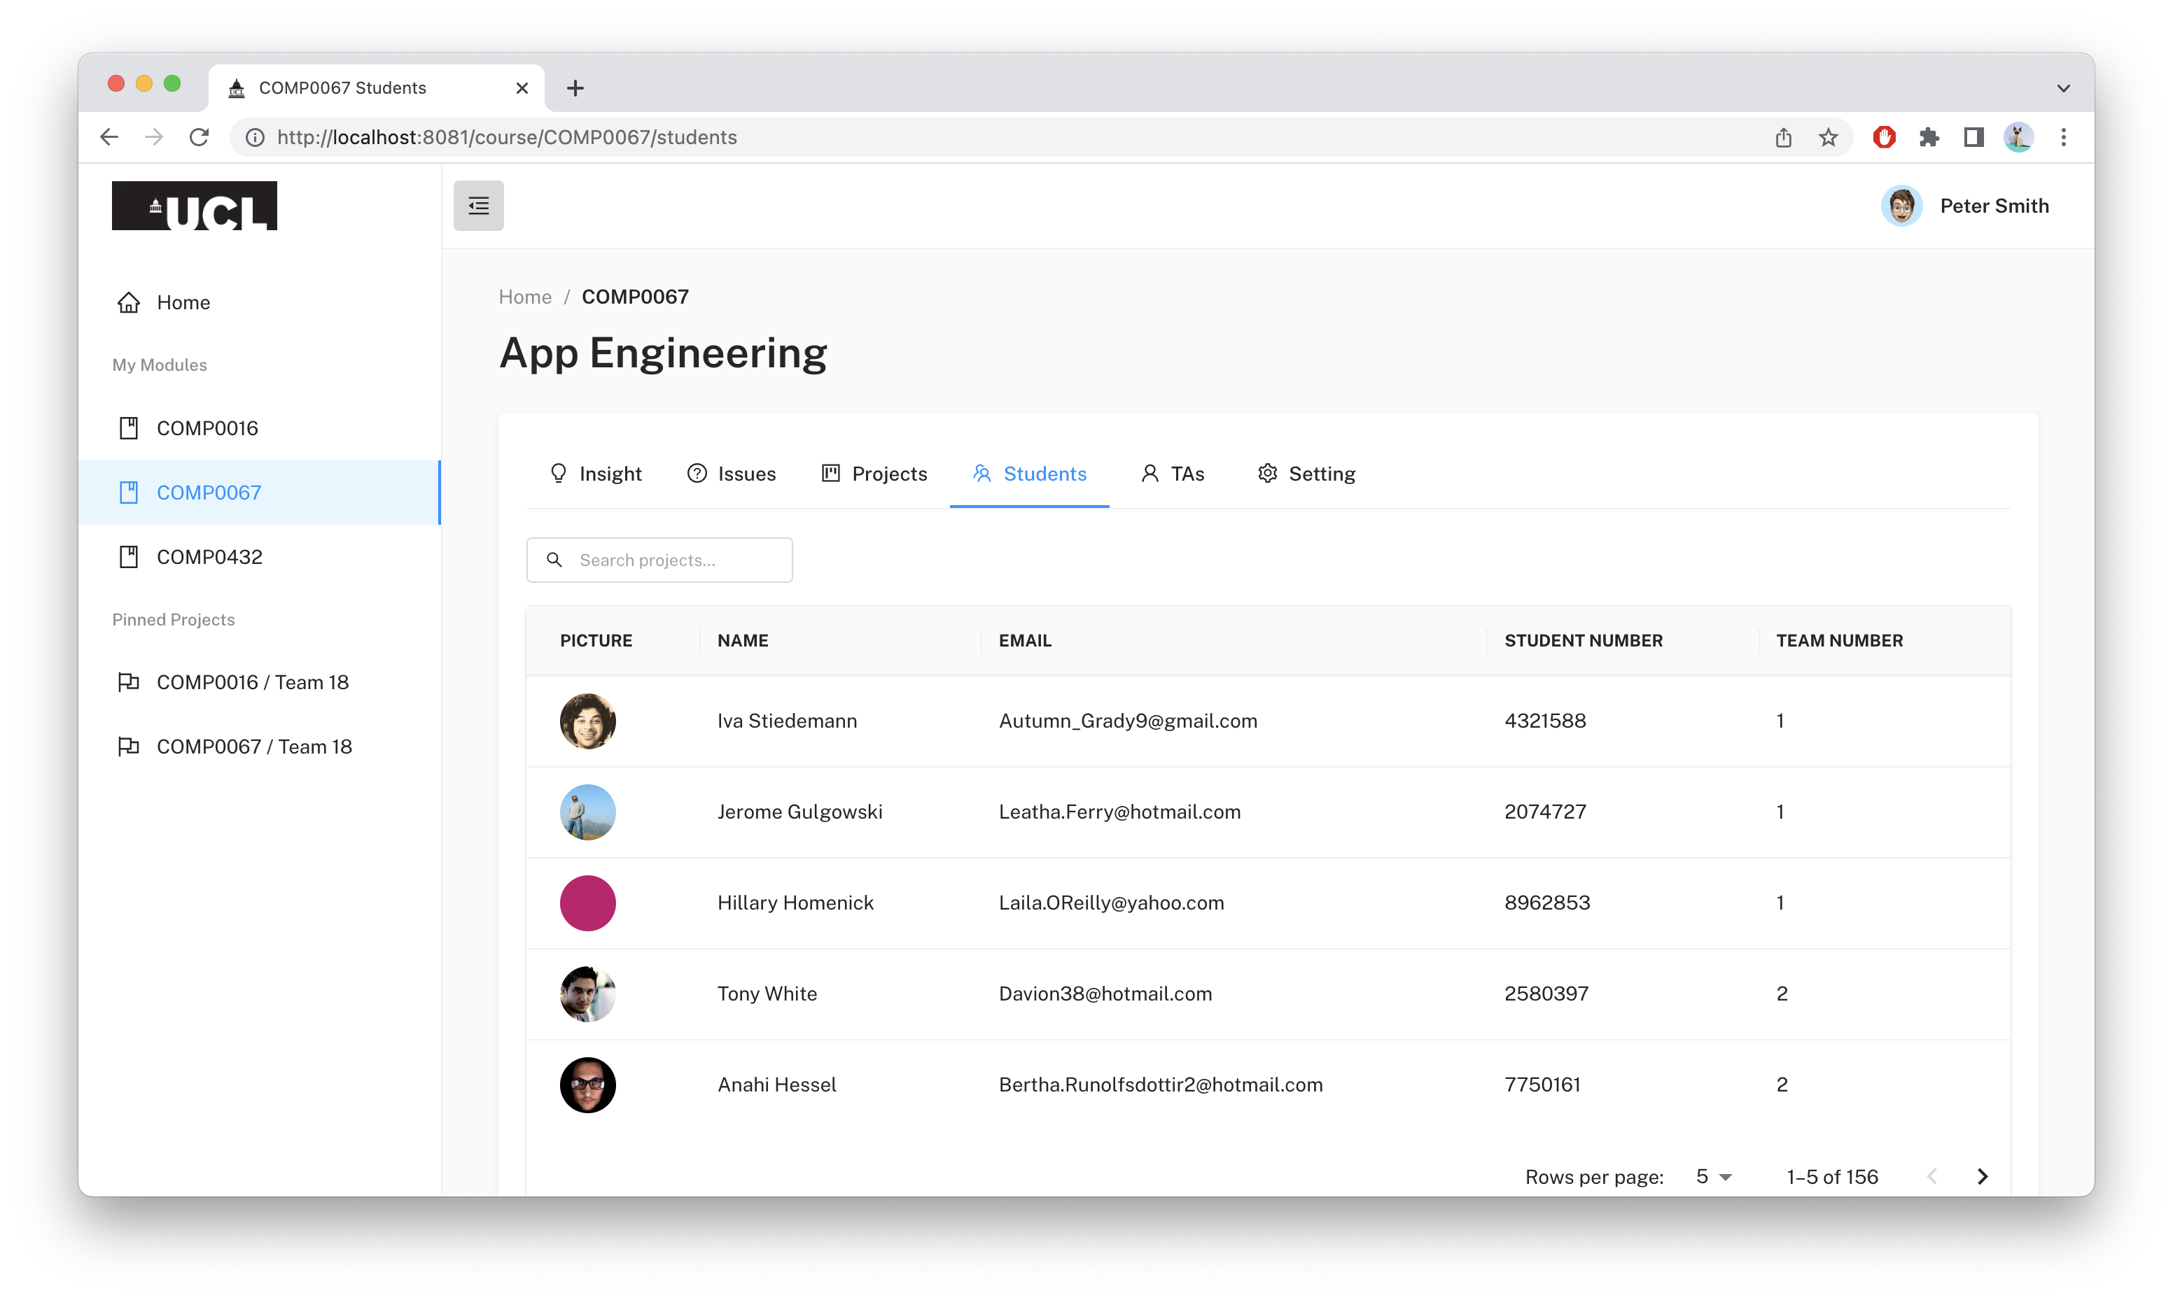Screen dimensions: 2173x1300
Task: Expand the tab search chevron
Action: pyautogui.click(x=2064, y=87)
